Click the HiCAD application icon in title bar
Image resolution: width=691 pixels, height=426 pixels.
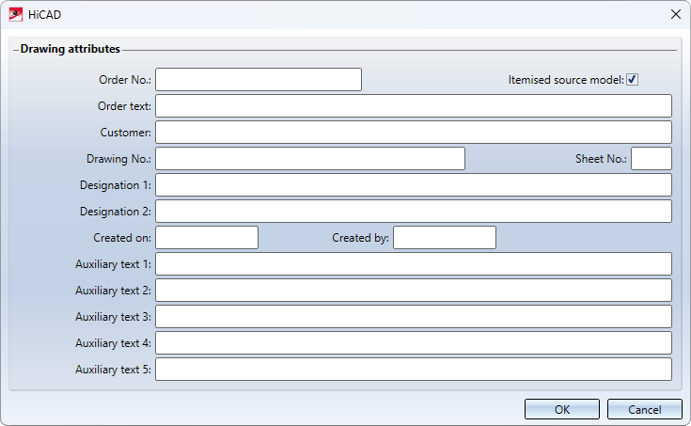click(16, 14)
